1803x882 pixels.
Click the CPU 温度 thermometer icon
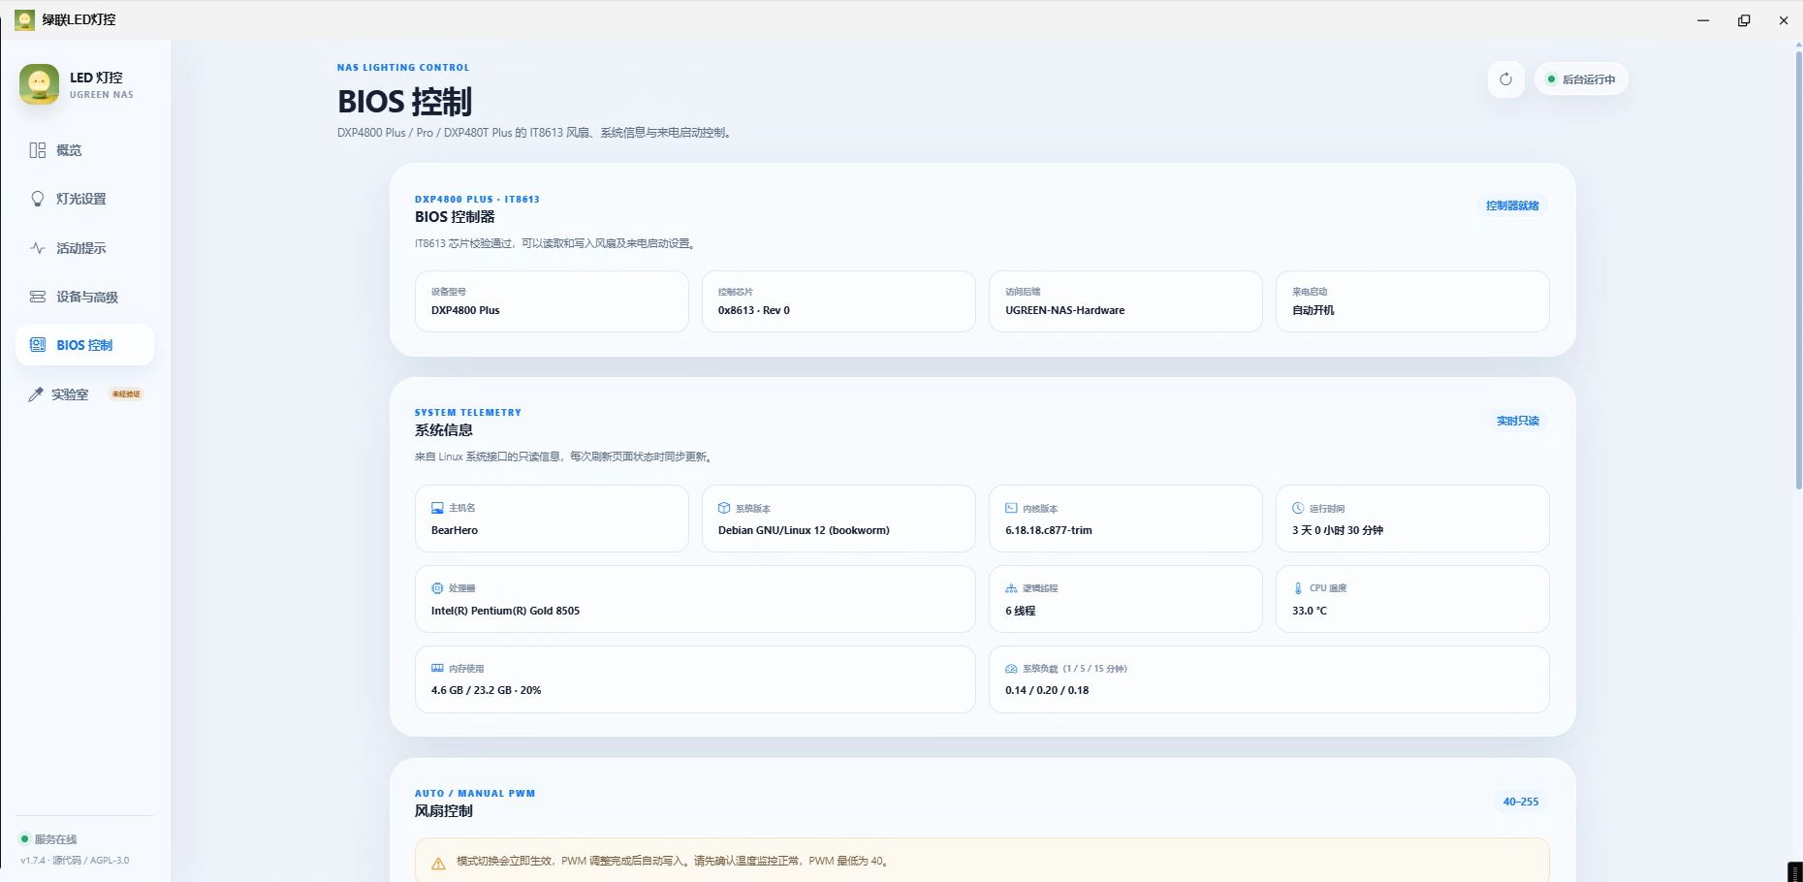[1298, 588]
